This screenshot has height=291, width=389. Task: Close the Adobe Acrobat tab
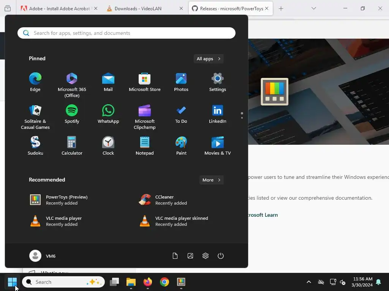[x=96, y=8]
